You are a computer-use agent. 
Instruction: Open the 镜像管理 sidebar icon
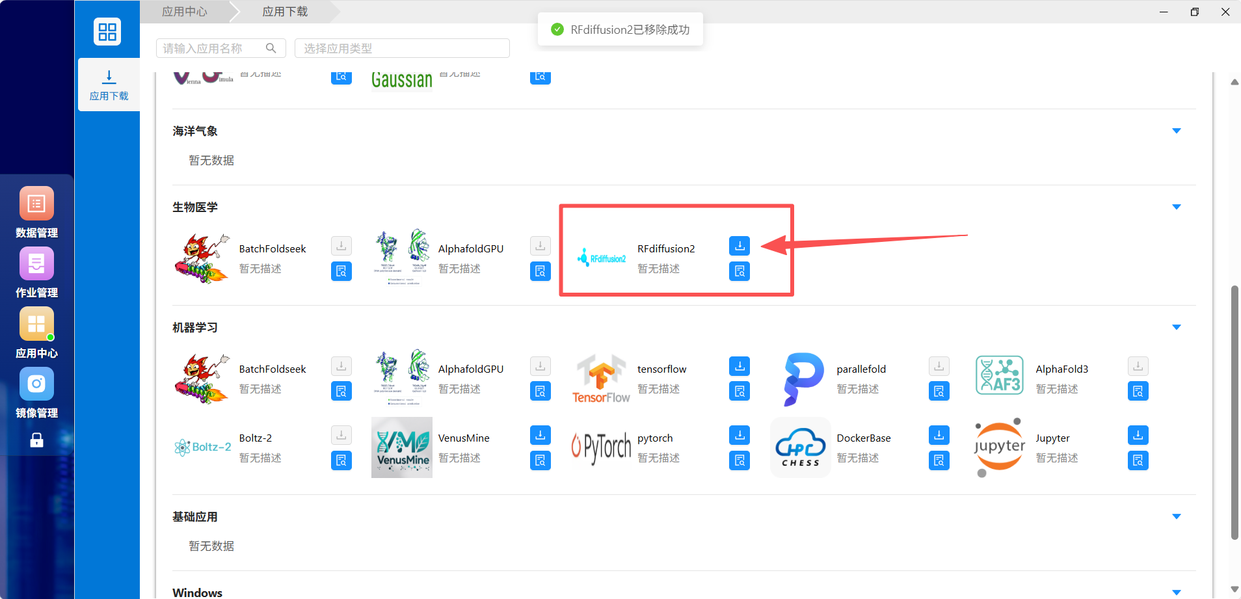click(x=36, y=384)
